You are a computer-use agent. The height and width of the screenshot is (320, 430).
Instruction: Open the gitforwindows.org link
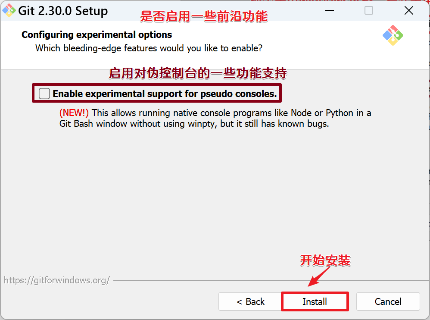coord(57,280)
